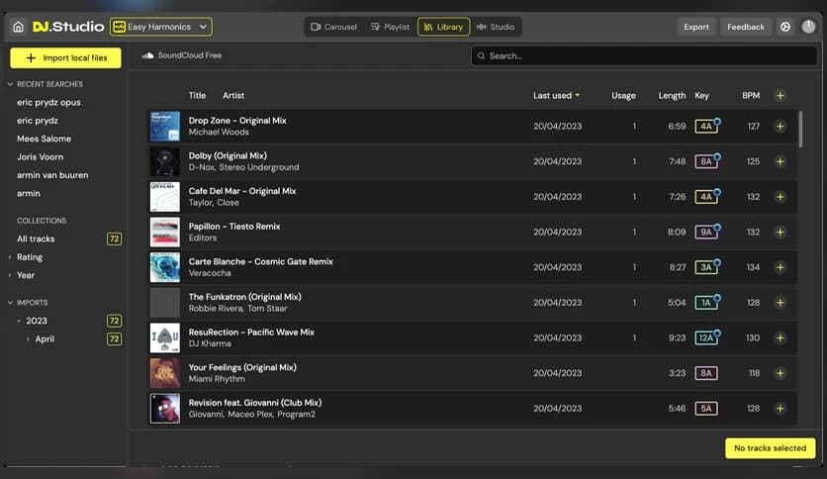Image resolution: width=827 pixels, height=479 pixels.
Task: Open the Easy Harmonics project dropdown
Action: tap(161, 27)
